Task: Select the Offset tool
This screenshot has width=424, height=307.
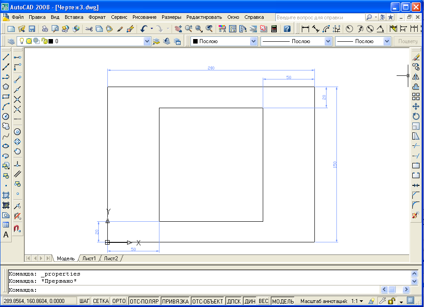Action: point(416,87)
